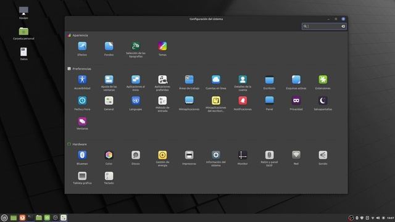Open Método de entrada settings

click(x=162, y=104)
